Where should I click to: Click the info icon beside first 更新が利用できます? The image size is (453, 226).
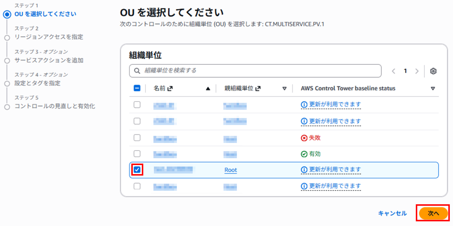303,105
